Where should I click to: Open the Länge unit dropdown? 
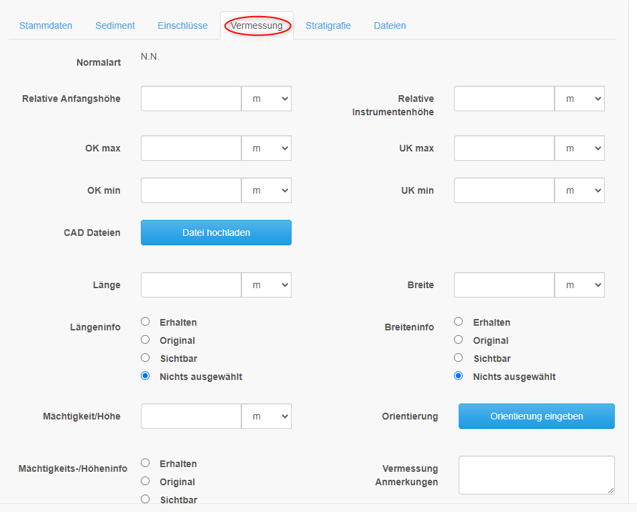point(266,285)
